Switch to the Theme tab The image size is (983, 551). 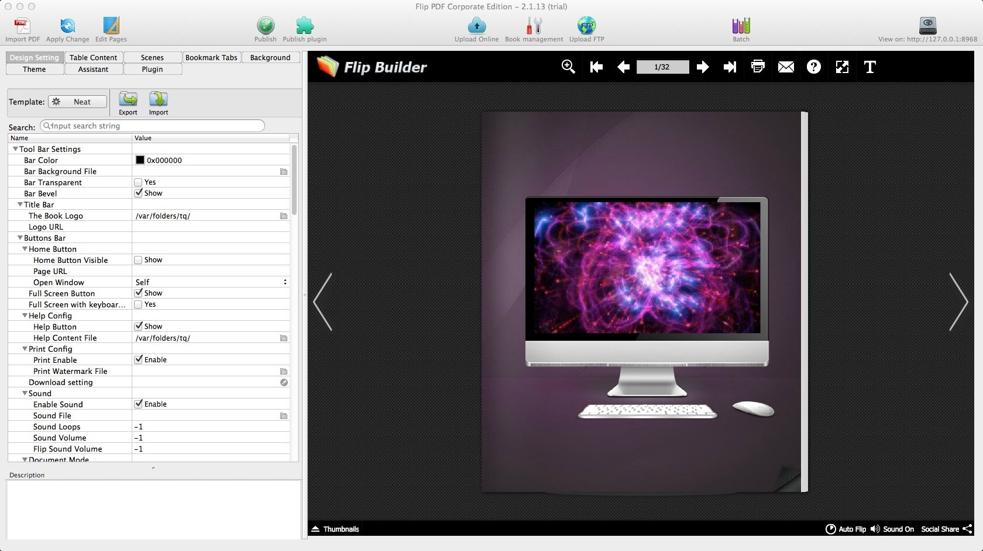35,69
